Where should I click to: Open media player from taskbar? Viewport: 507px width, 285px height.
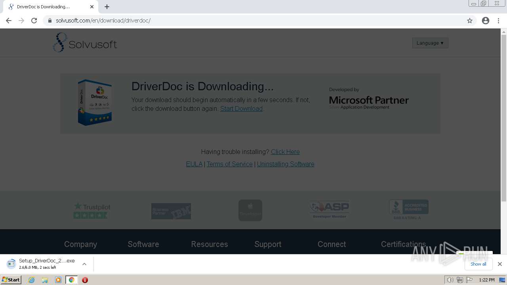tap(58, 280)
